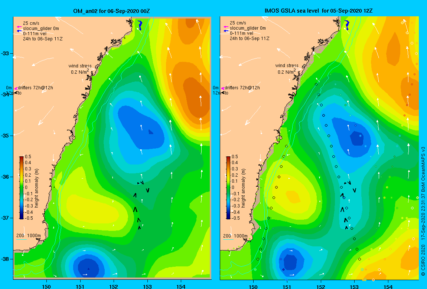Click the magenta slocum_glider arrow in left legend
The height and width of the screenshot is (289, 427).
(19, 27)
